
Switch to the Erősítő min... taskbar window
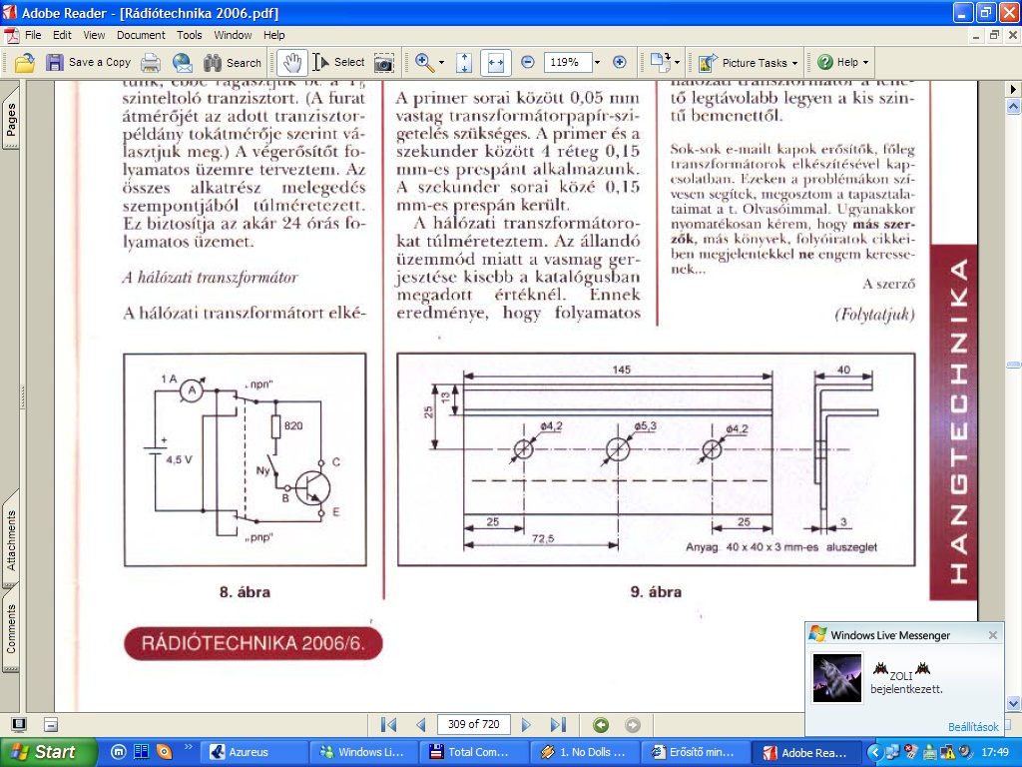pyautogui.click(x=694, y=752)
